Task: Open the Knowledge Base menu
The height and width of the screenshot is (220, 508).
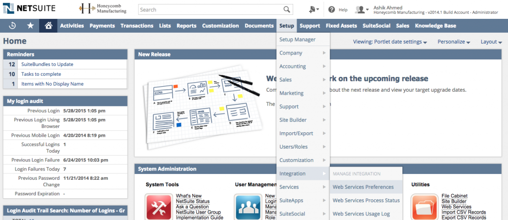Action: pos(436,26)
